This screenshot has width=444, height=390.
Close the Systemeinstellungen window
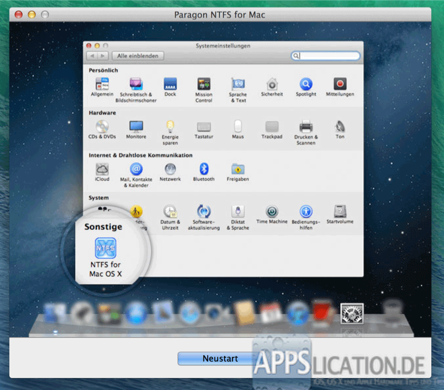tap(89, 45)
